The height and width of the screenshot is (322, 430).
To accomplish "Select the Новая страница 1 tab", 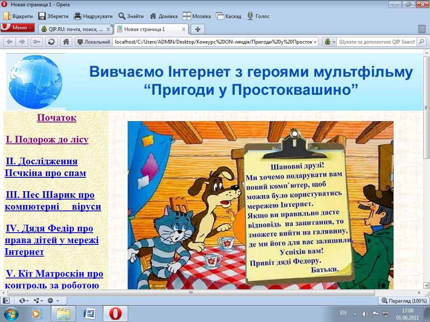I will point(148,29).
